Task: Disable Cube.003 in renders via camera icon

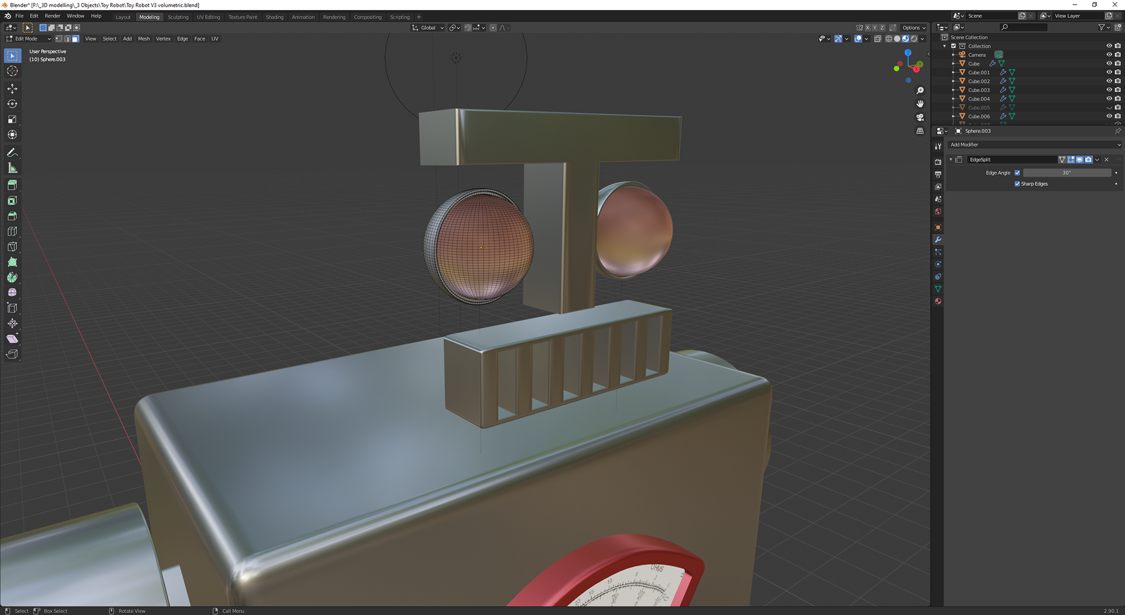Action: point(1117,90)
